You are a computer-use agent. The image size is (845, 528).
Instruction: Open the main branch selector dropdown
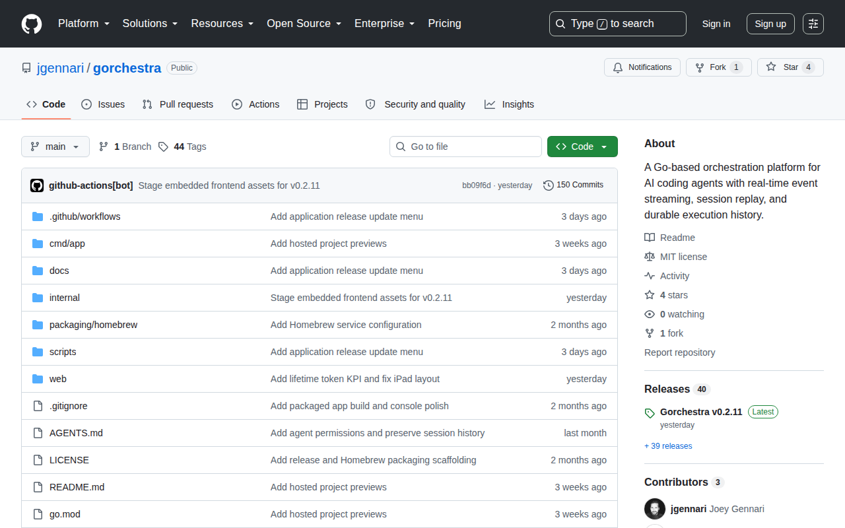[x=55, y=147]
